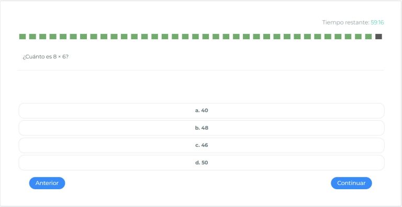Click the question text ¿Cuánto es 8 × 6?
The width and height of the screenshot is (402, 207).
click(x=46, y=57)
